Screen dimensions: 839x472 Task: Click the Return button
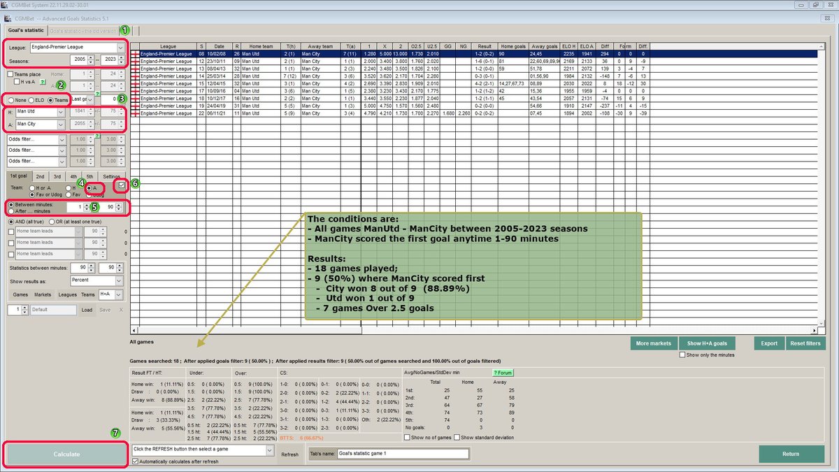[x=791, y=454]
